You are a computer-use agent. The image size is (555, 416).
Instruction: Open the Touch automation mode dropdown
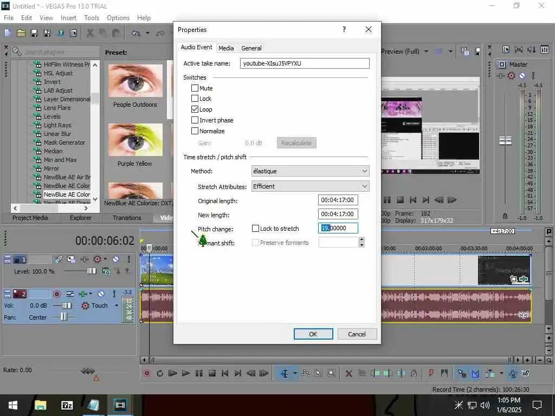click(117, 305)
